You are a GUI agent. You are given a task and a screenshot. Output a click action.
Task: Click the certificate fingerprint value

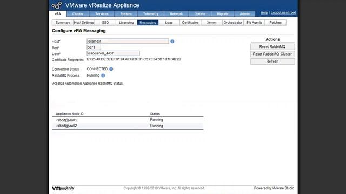click(x=134, y=59)
